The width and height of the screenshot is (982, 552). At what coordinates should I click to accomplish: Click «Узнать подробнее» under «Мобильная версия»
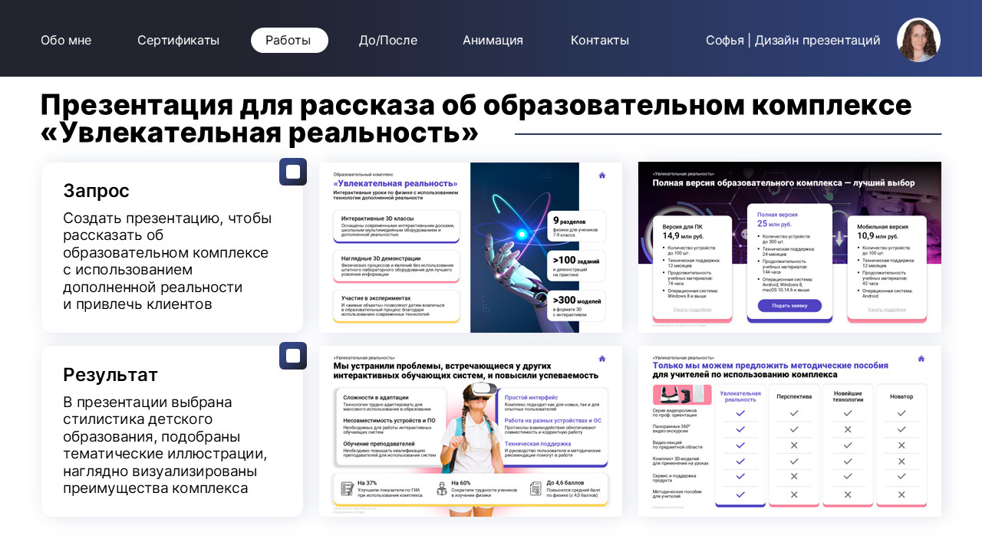[x=887, y=310]
